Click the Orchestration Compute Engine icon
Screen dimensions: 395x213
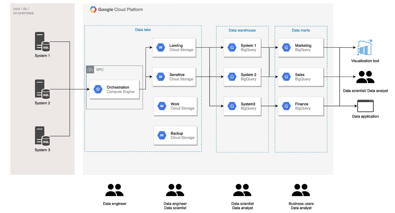[98, 89]
